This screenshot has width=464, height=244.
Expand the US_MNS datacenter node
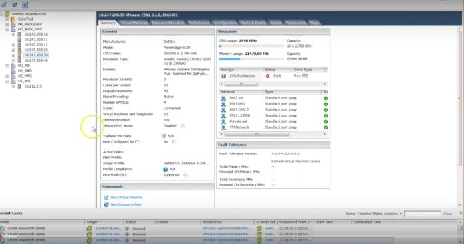[x=7, y=76]
